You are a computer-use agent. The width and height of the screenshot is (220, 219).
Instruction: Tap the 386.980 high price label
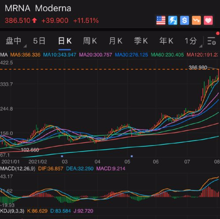(198, 68)
